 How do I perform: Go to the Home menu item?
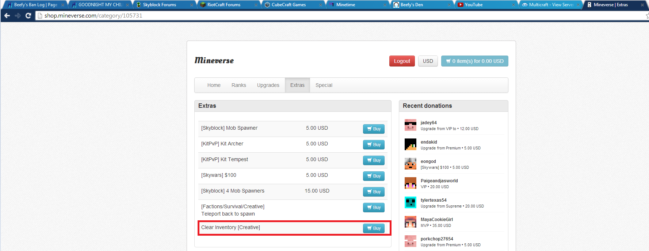tap(214, 85)
